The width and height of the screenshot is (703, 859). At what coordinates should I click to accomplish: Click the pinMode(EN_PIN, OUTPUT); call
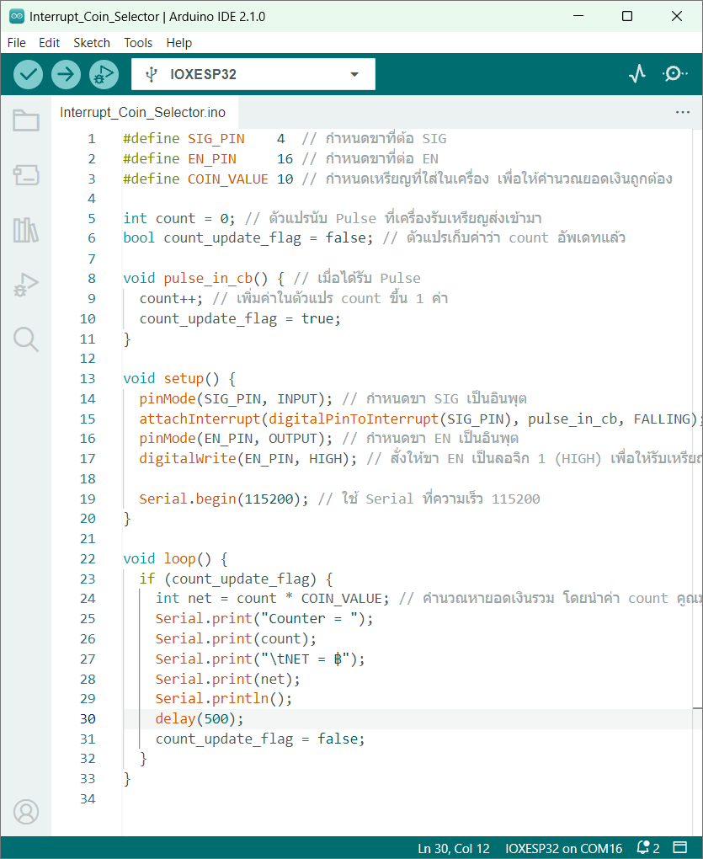(236, 439)
